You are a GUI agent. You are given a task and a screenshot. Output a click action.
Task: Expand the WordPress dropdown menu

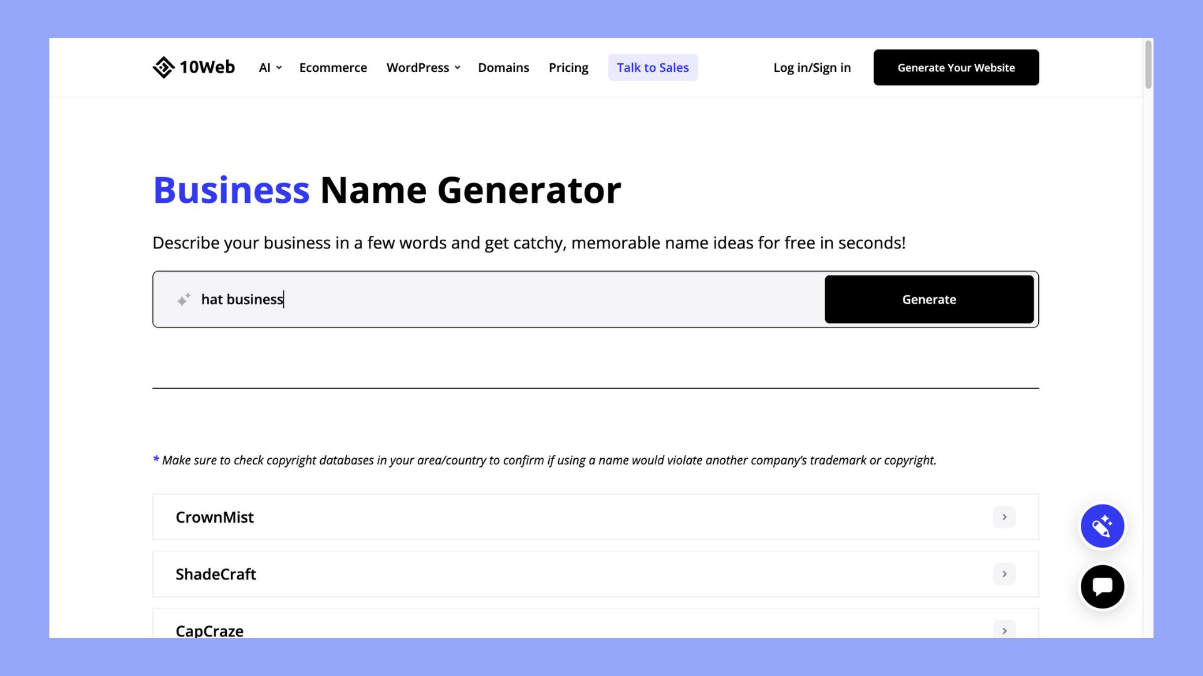[422, 67]
